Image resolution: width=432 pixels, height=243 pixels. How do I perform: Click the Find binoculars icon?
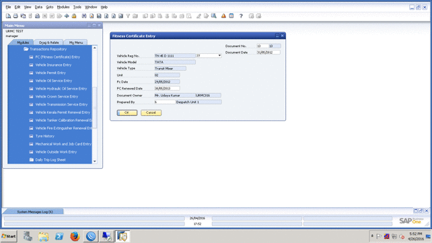[x=84, y=16]
